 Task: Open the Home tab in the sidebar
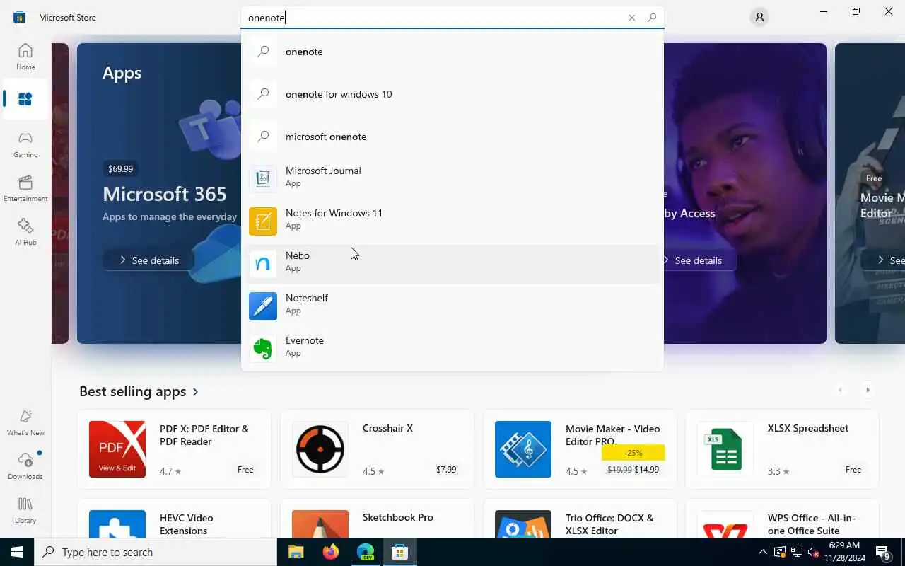[25, 57]
